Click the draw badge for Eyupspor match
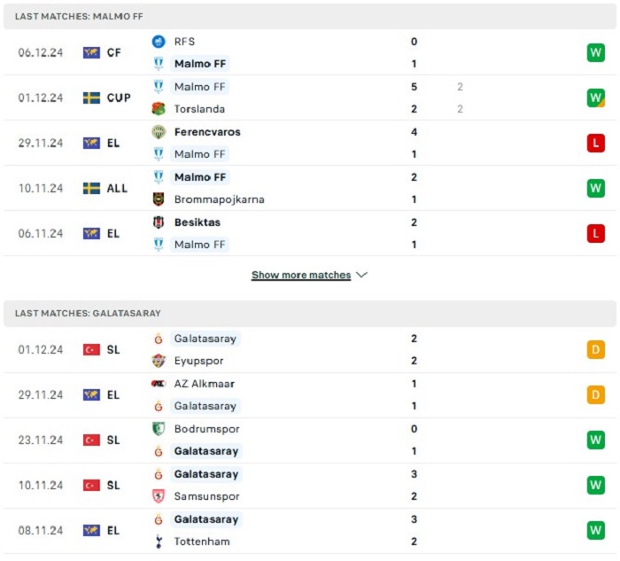This screenshot has width=620, height=561. click(596, 350)
